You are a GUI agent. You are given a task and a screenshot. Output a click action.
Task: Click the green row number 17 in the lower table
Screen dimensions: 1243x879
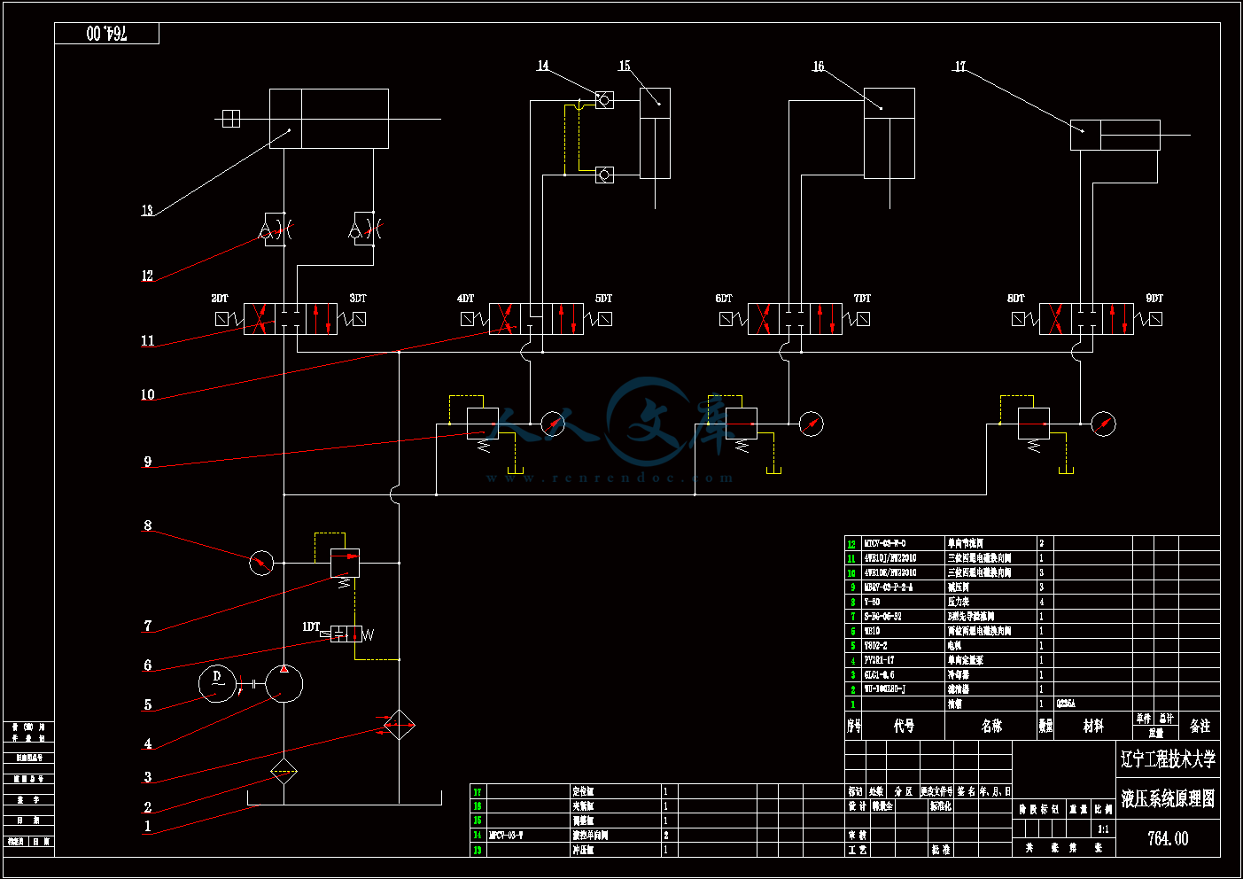[x=478, y=792]
